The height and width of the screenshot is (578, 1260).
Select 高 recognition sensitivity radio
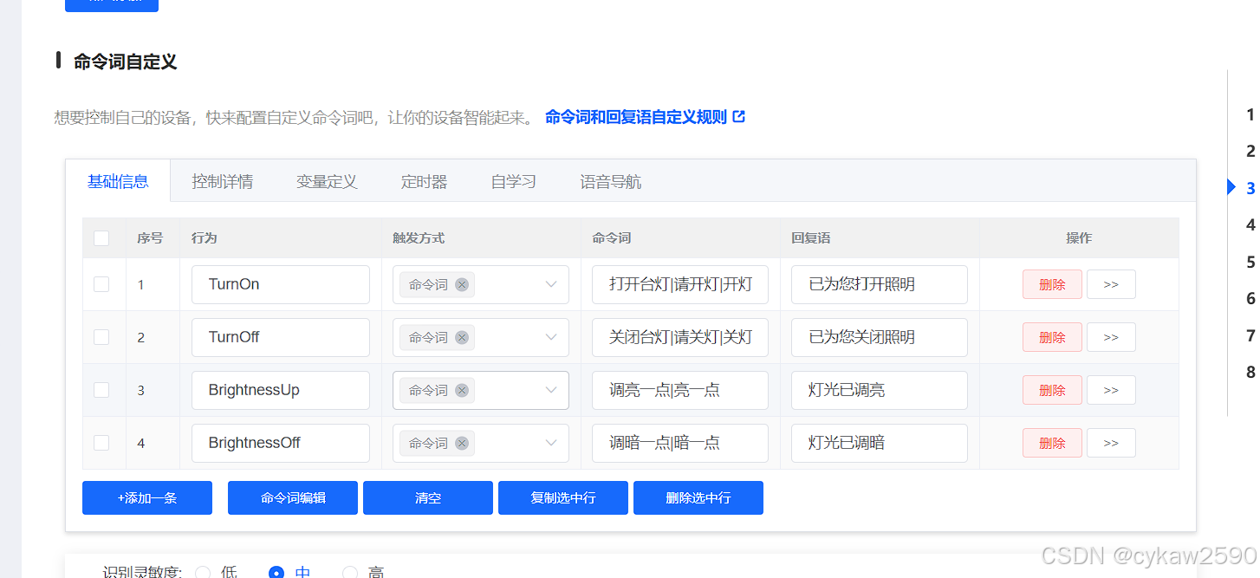(350, 572)
